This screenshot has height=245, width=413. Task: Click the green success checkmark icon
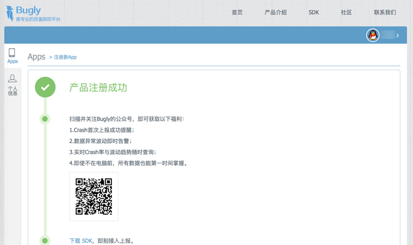(x=45, y=87)
